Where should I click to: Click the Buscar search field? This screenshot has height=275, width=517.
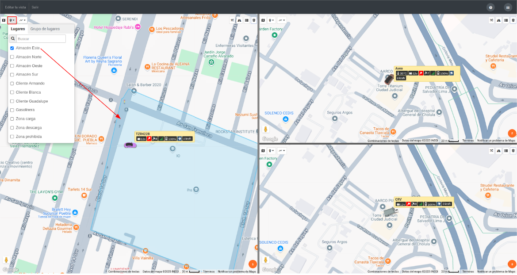click(41, 39)
